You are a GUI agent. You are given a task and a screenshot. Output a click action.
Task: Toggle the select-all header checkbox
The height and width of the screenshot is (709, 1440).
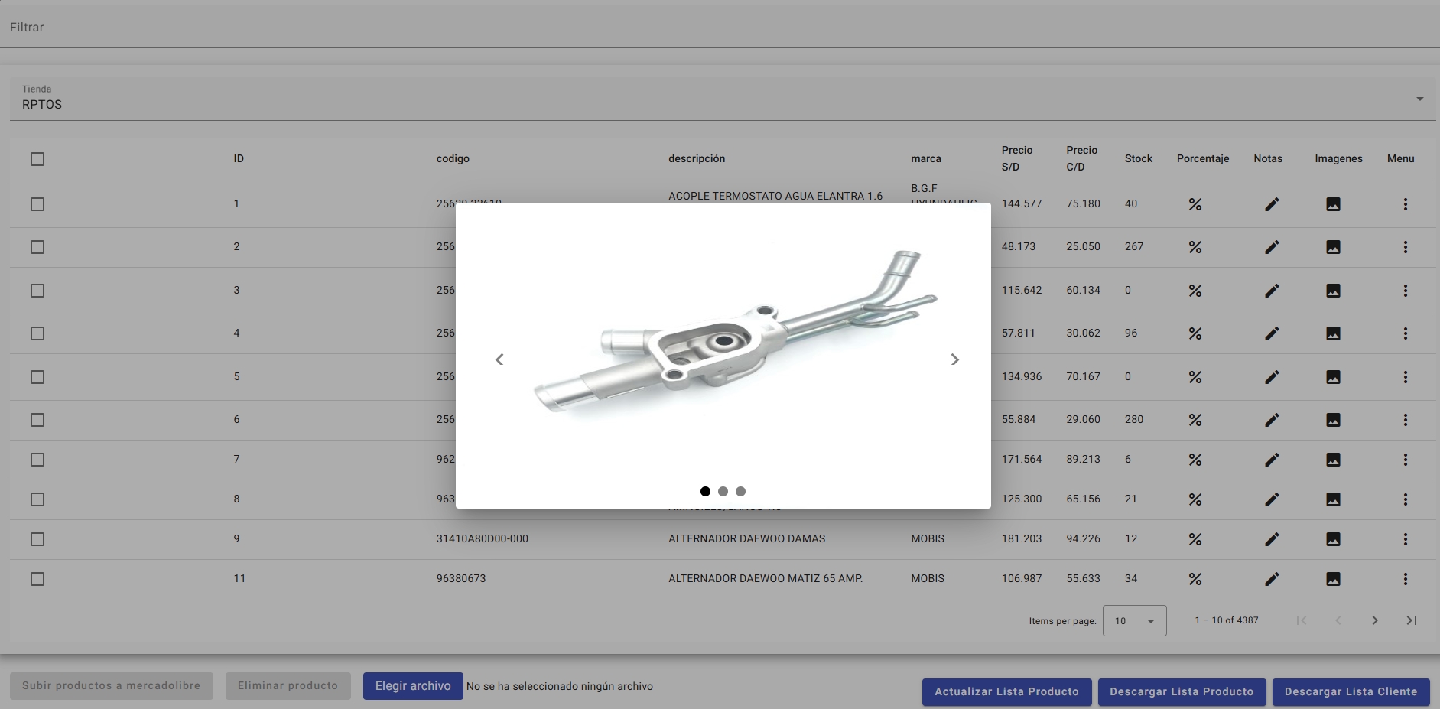coord(37,159)
